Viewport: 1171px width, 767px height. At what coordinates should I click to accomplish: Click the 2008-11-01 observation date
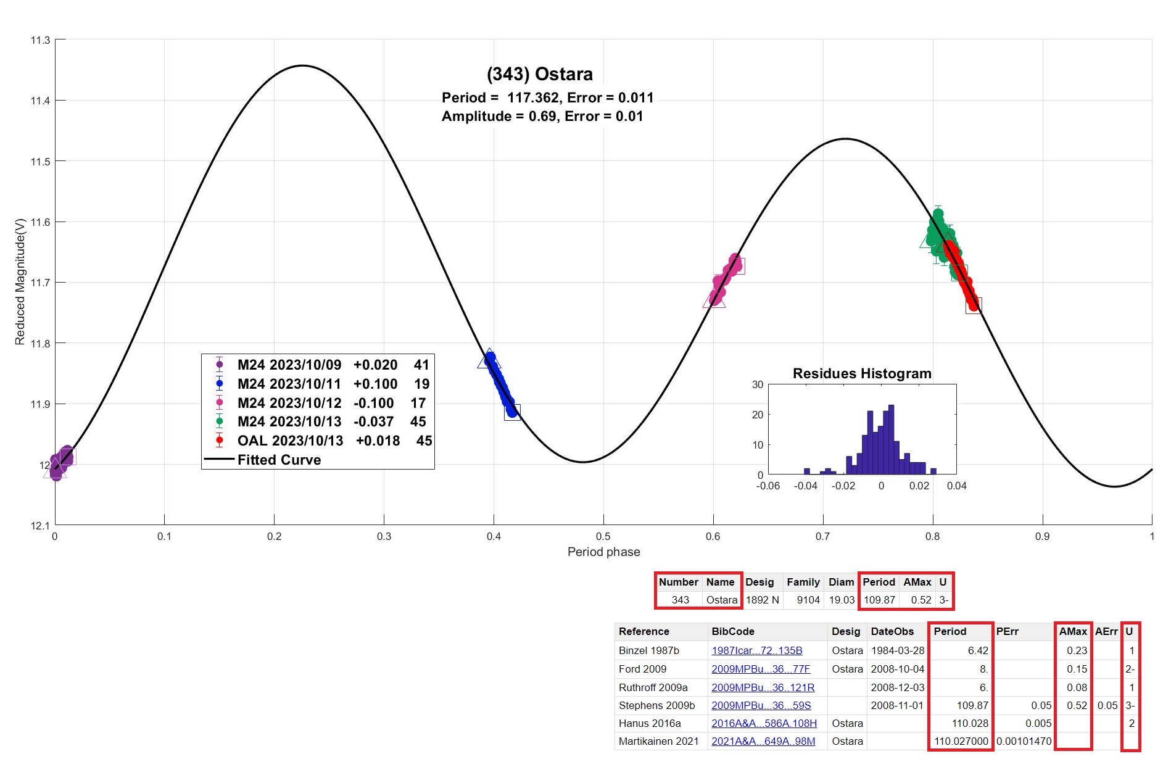point(898,705)
